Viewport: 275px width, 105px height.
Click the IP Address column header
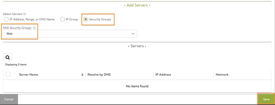[163, 75]
